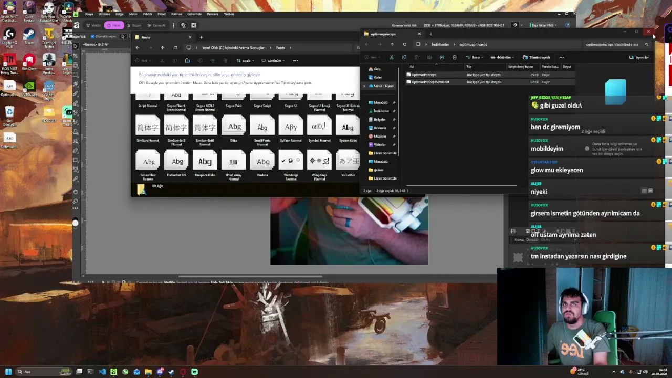Open Galeri in the navigation pane
Screen dimensions: 672x378
click(x=378, y=77)
